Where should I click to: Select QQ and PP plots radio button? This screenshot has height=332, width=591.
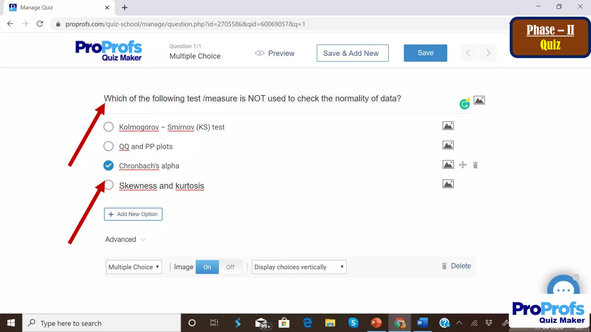click(109, 146)
